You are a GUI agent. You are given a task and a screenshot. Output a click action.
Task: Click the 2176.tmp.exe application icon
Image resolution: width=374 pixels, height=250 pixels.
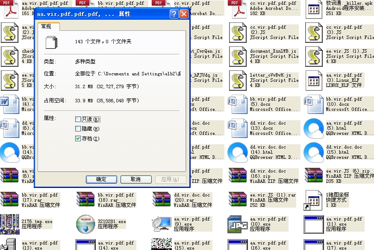[x=9, y=223]
